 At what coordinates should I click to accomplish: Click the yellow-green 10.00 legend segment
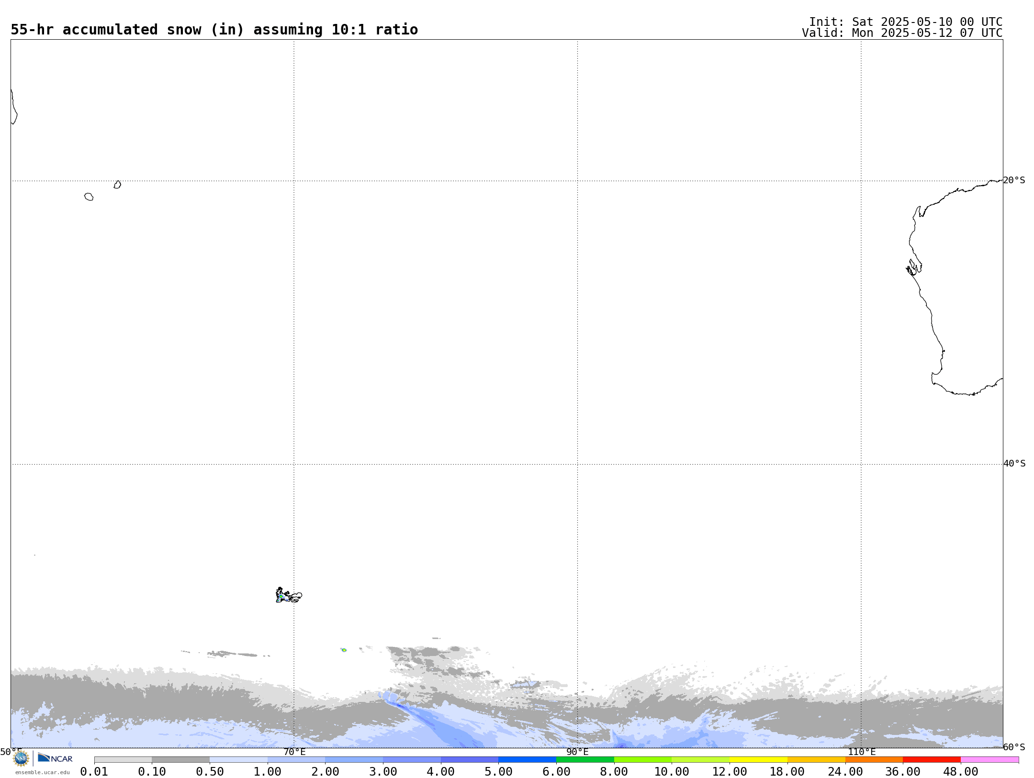[700, 760]
